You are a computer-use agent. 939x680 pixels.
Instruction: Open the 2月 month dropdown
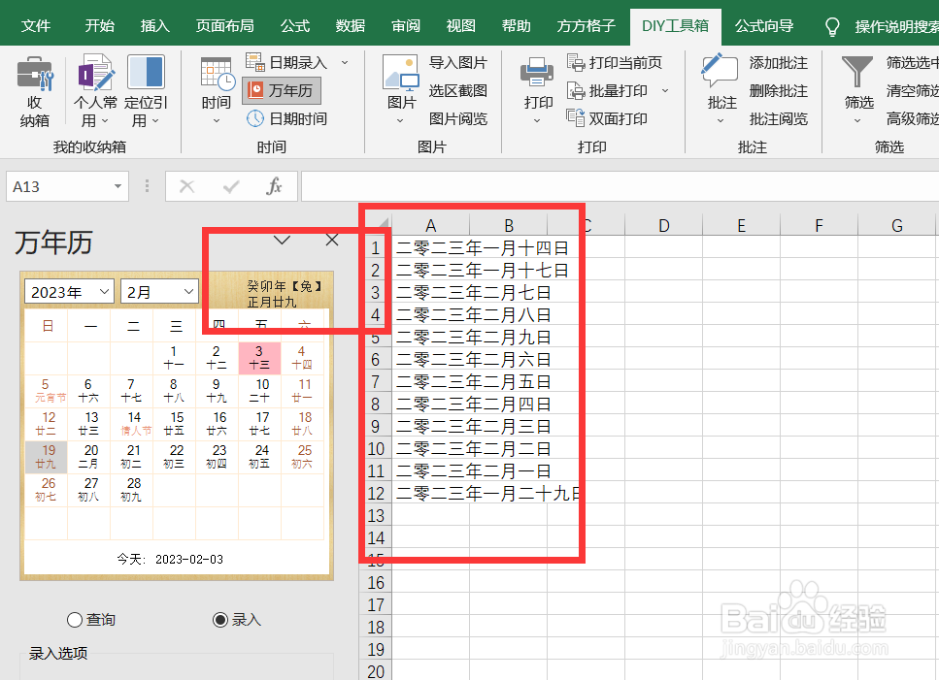(x=158, y=291)
